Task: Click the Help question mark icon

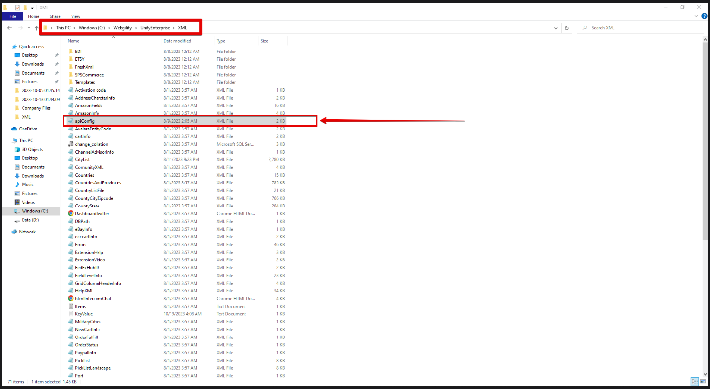Action: [704, 16]
